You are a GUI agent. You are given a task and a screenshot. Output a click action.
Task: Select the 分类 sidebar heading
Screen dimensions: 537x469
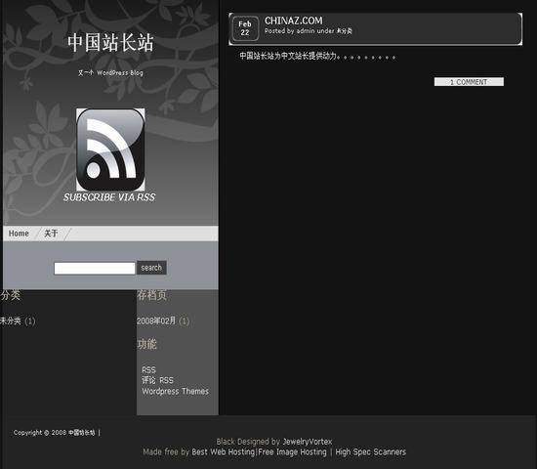[x=11, y=295]
